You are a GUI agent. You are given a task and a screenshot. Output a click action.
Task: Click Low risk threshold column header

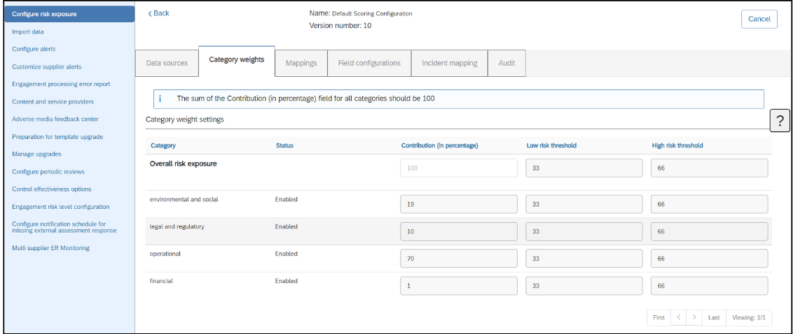click(x=552, y=145)
